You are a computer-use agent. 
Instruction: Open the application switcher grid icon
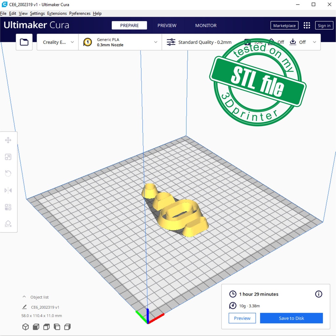point(307,26)
